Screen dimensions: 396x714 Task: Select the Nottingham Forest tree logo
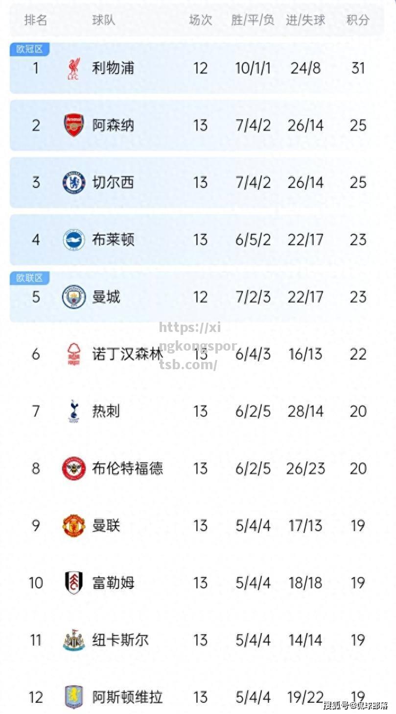tap(74, 354)
